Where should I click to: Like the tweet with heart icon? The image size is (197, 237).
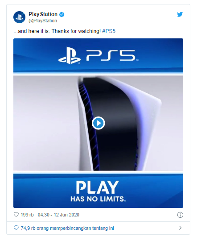pos(16,215)
